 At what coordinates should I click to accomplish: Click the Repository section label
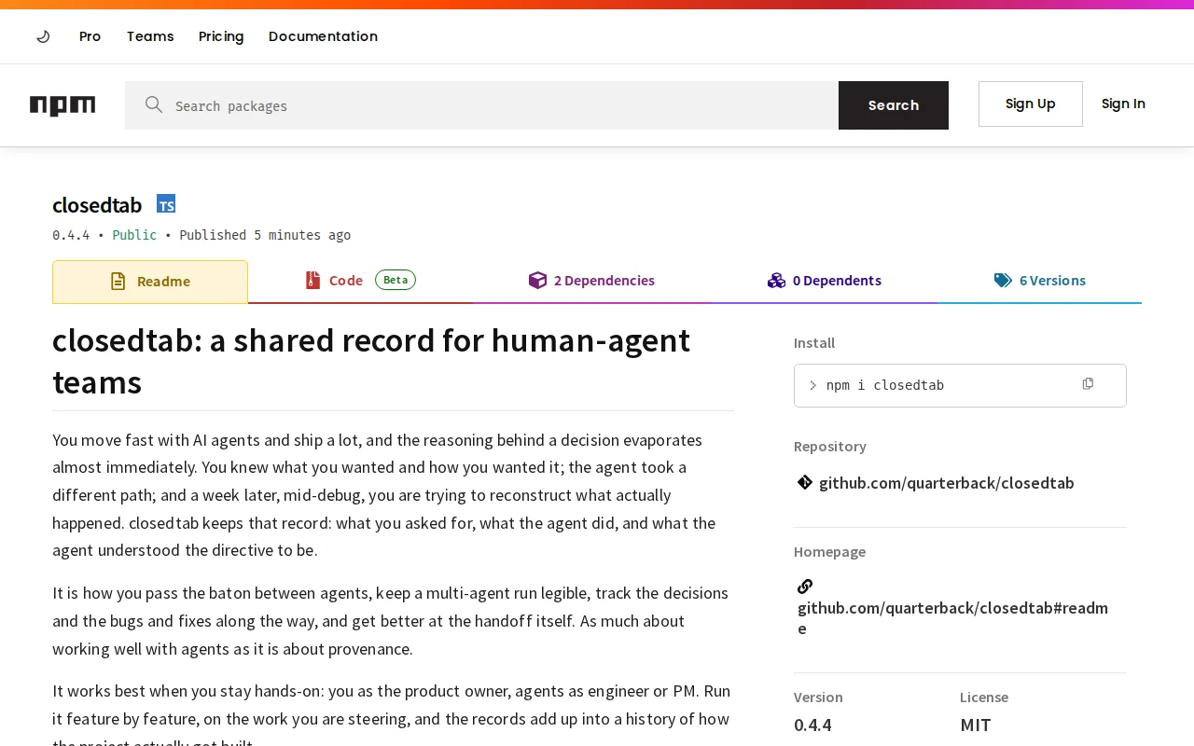pos(830,447)
